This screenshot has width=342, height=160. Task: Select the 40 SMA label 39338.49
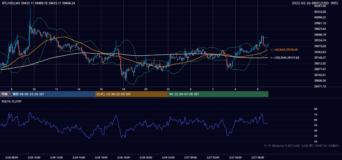pyautogui.click(x=284, y=50)
